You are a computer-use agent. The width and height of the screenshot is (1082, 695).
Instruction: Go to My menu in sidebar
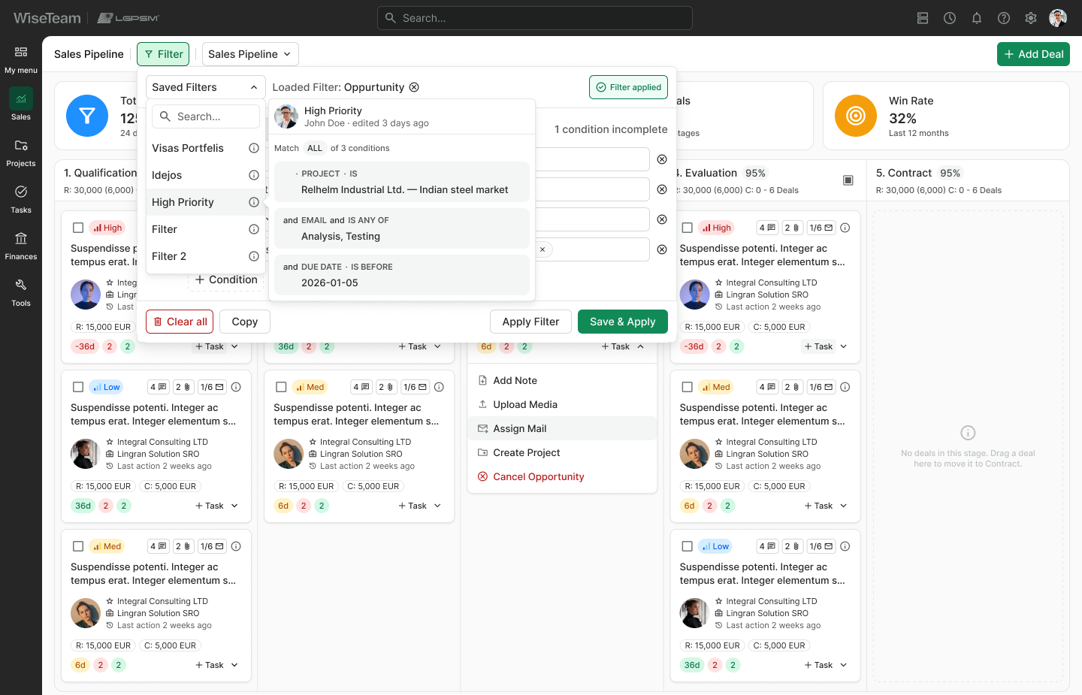point(21,60)
